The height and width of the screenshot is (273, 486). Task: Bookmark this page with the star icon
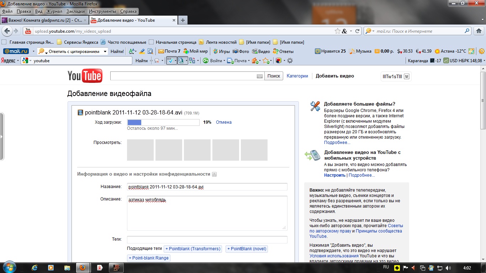[337, 31]
